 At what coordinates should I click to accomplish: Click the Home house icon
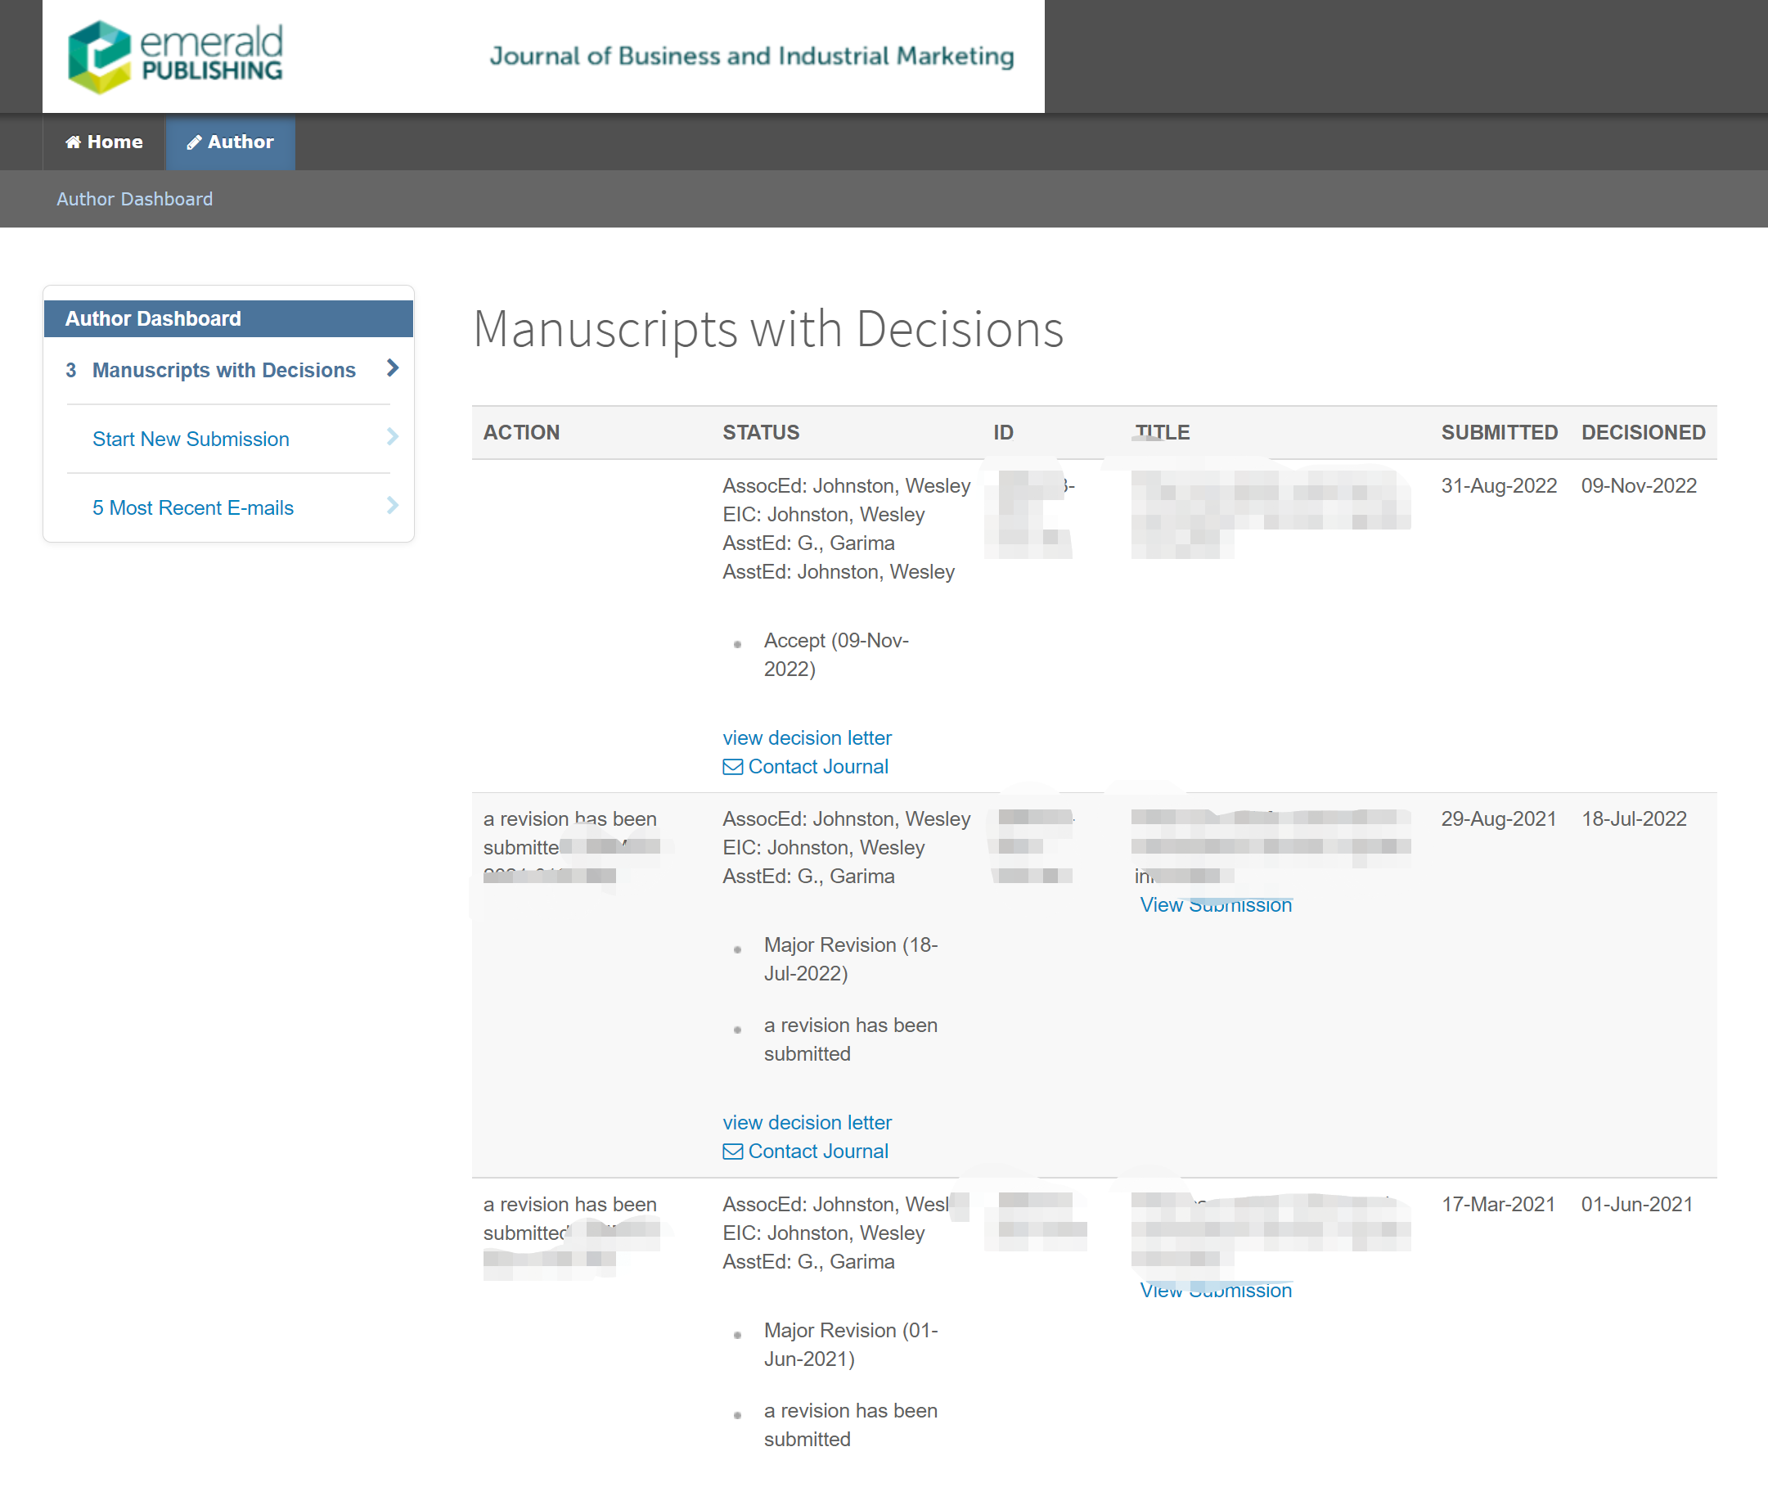click(74, 142)
